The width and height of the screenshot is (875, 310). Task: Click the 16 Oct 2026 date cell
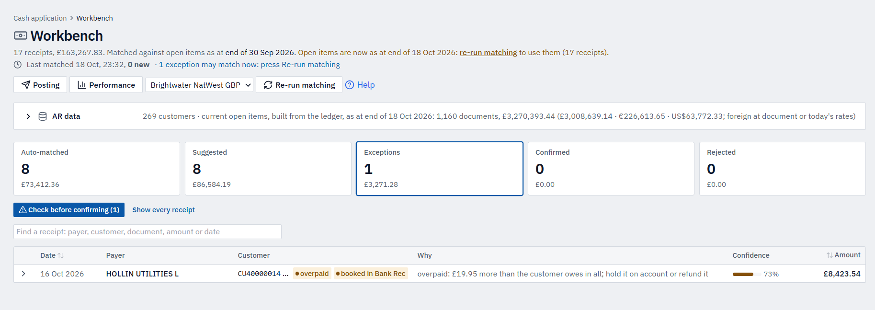point(62,274)
